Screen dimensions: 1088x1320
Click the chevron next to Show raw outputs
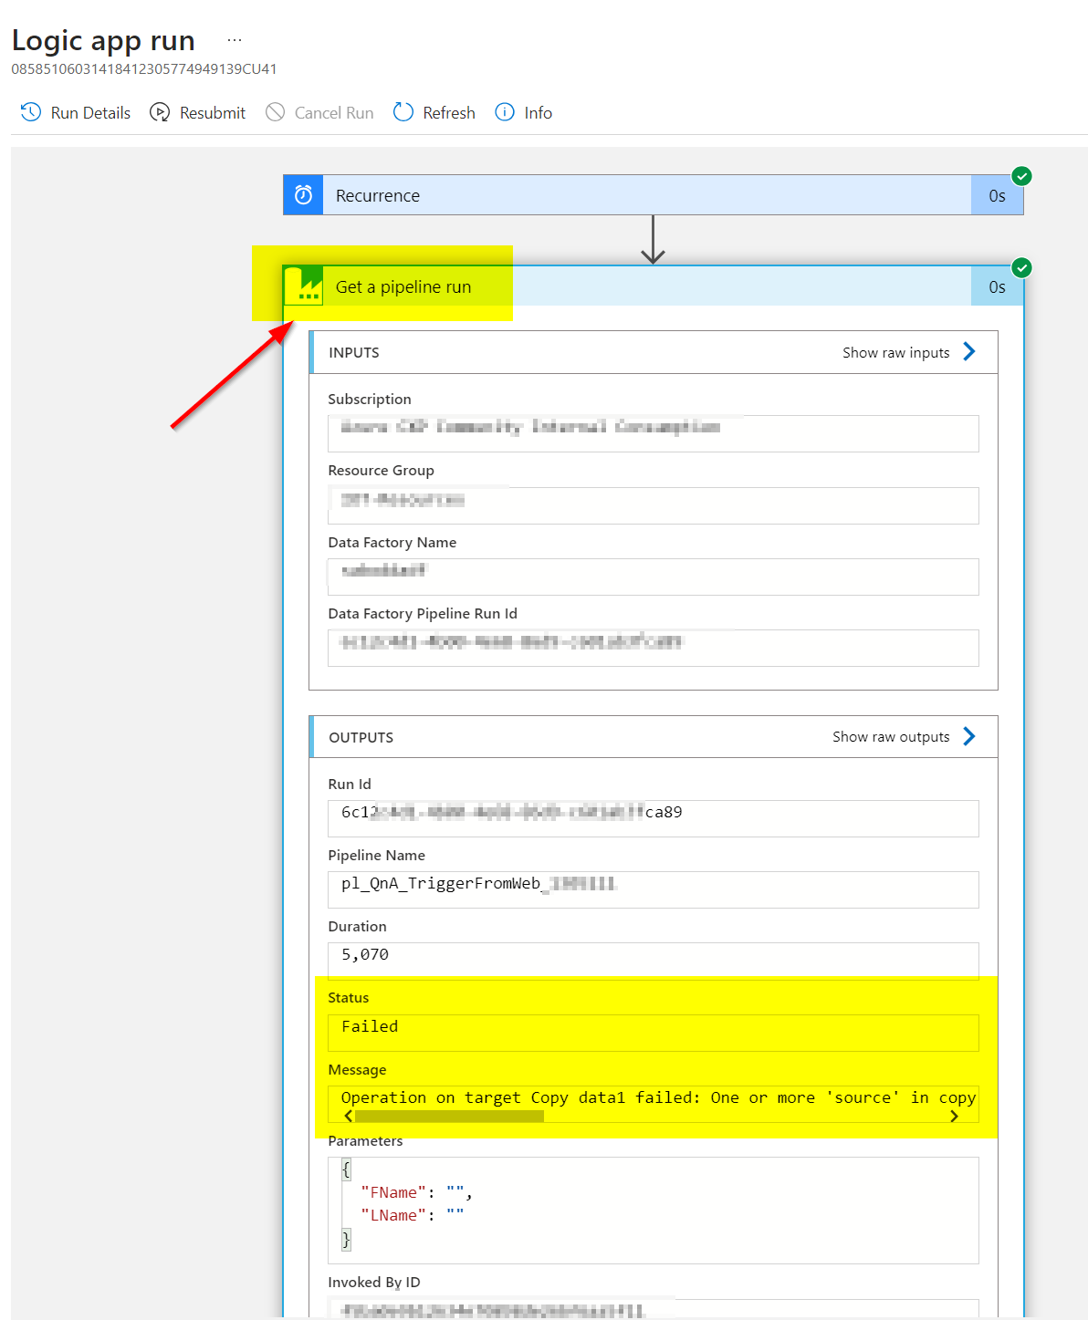tap(969, 736)
